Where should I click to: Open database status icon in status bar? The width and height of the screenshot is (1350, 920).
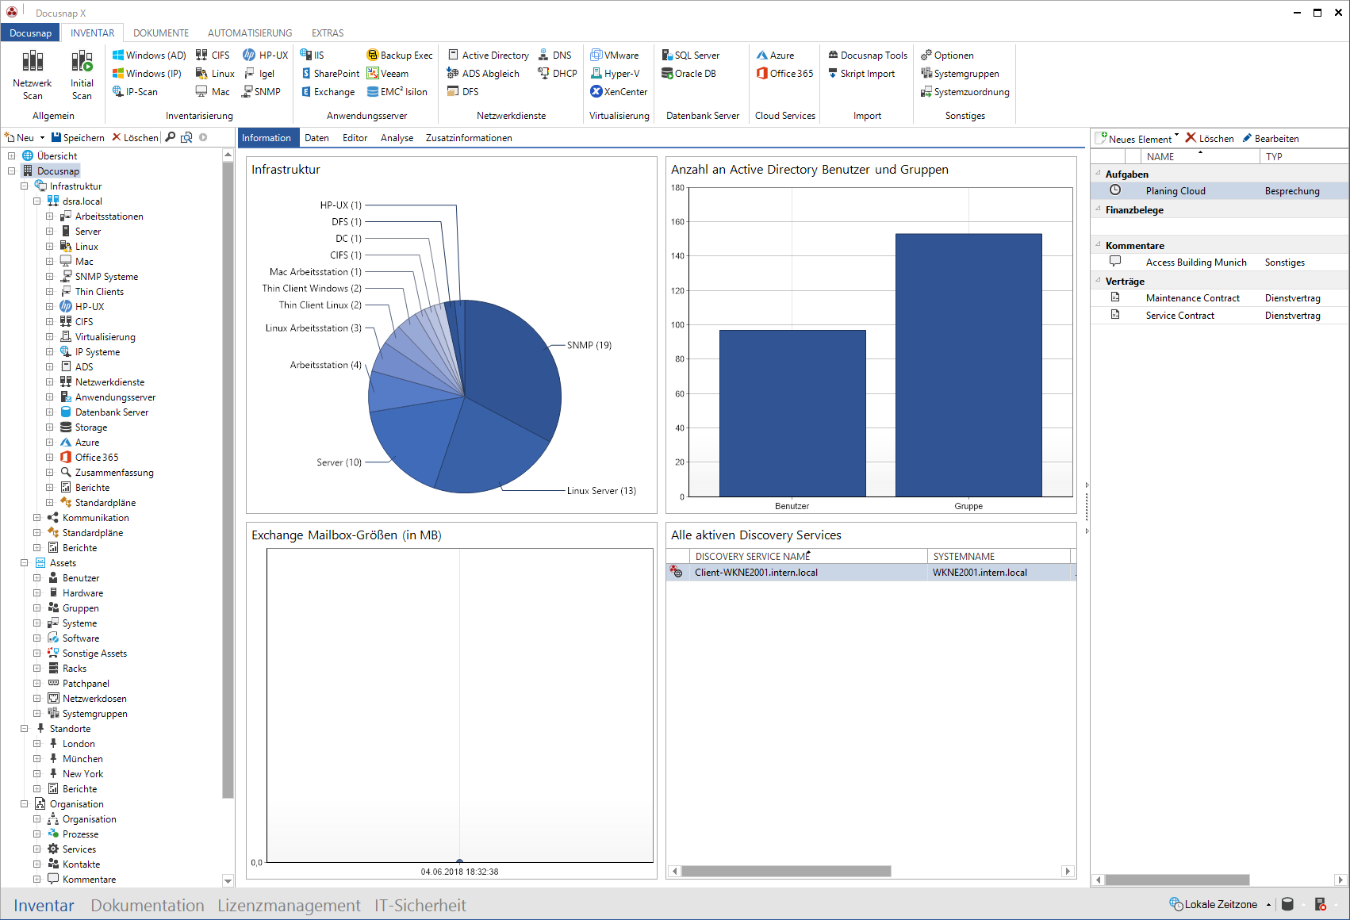(x=1287, y=904)
